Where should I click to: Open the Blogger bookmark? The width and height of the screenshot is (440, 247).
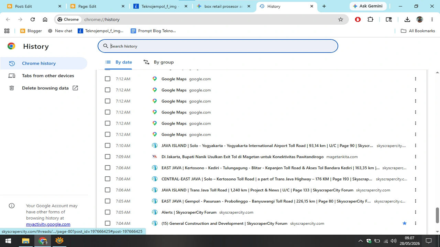(31, 31)
